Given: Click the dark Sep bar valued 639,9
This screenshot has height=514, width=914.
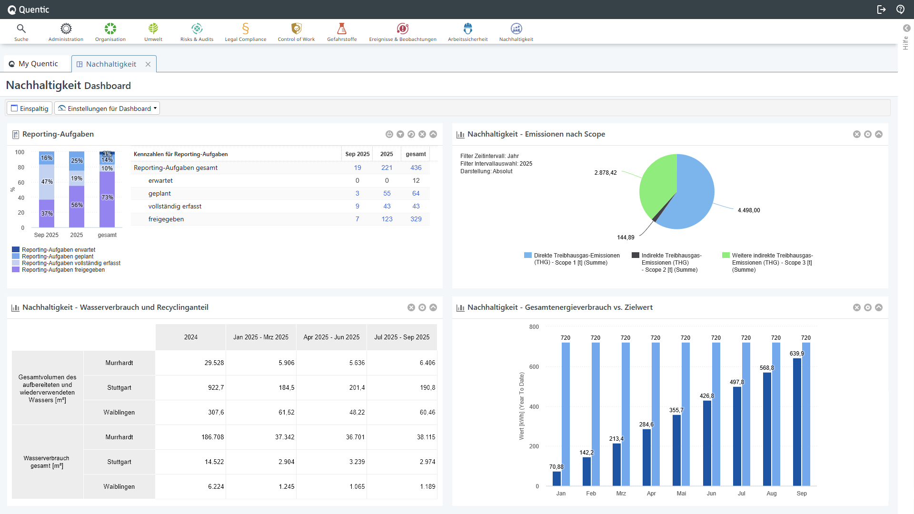Looking at the screenshot, I should point(797,422).
